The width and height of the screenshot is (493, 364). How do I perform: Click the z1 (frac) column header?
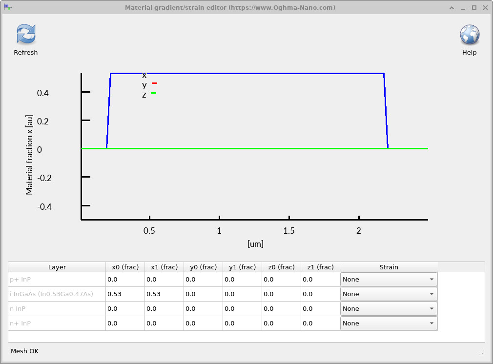click(320, 267)
